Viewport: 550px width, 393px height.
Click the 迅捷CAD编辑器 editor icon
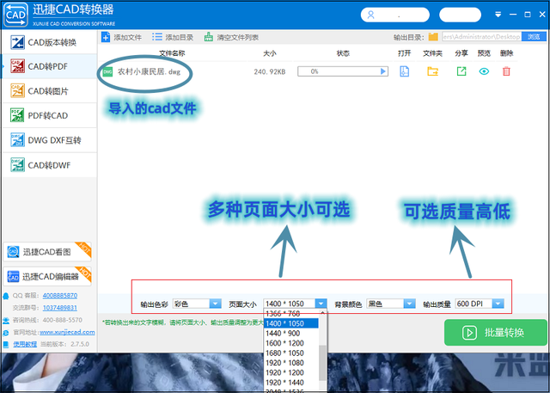tap(14, 276)
